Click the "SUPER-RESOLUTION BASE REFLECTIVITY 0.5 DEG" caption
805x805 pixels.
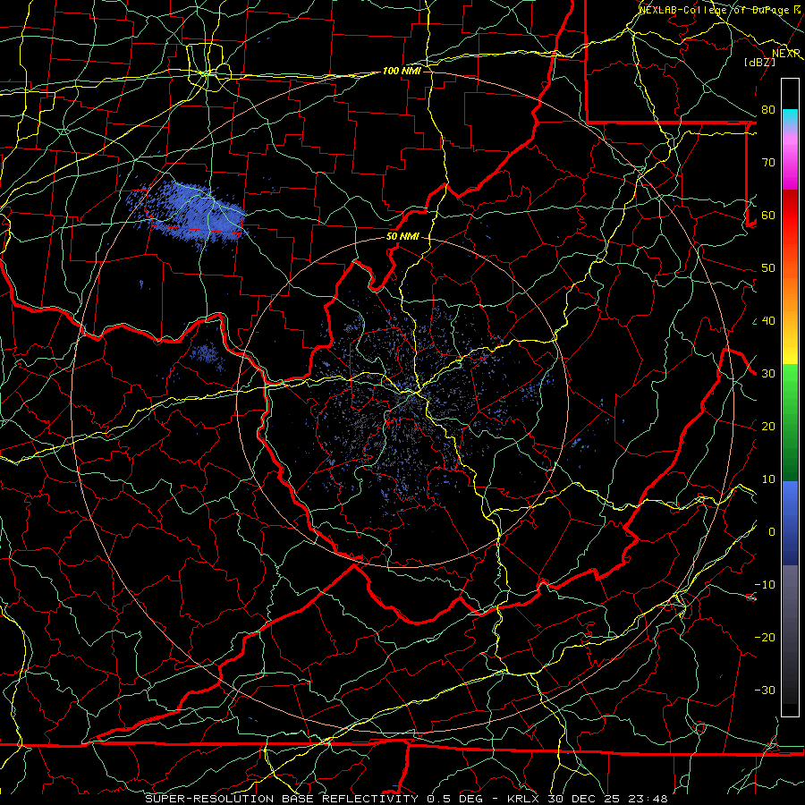pos(314,799)
